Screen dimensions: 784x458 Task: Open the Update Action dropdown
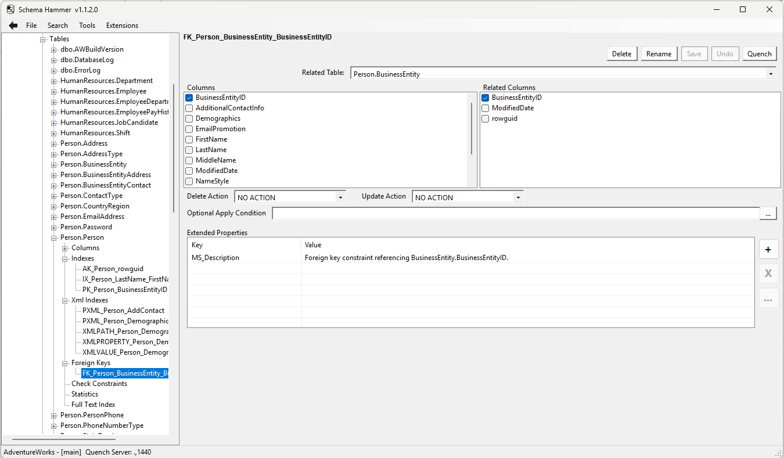tap(517, 197)
